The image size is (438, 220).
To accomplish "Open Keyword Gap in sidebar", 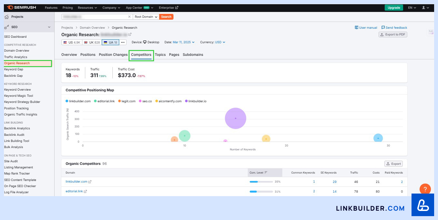I will 14,69.
